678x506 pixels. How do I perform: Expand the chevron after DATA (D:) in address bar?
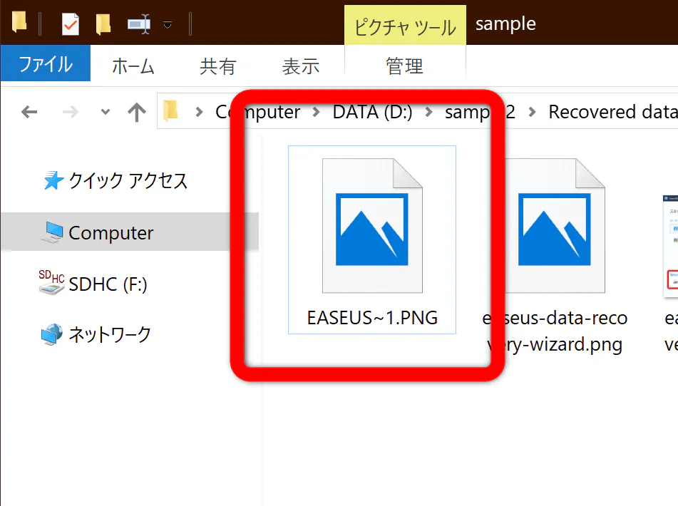428,113
